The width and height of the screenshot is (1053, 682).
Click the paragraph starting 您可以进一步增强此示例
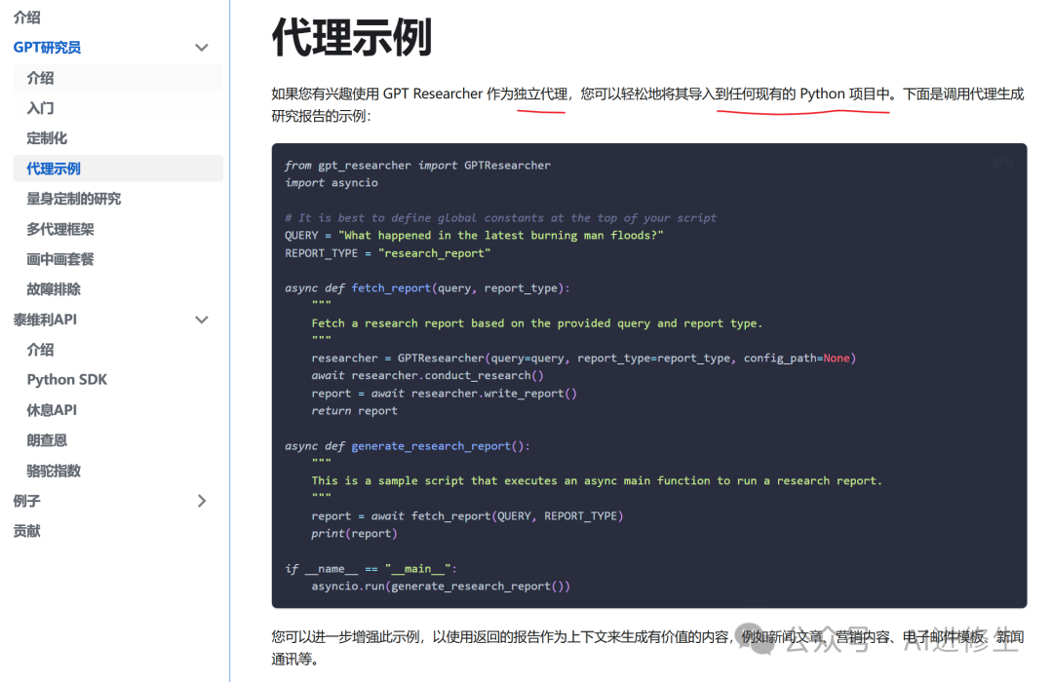[x=648, y=648]
